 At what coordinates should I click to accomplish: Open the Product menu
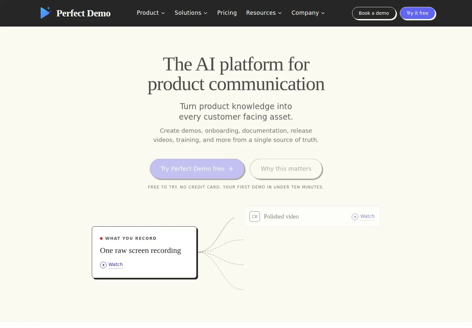pyautogui.click(x=151, y=13)
